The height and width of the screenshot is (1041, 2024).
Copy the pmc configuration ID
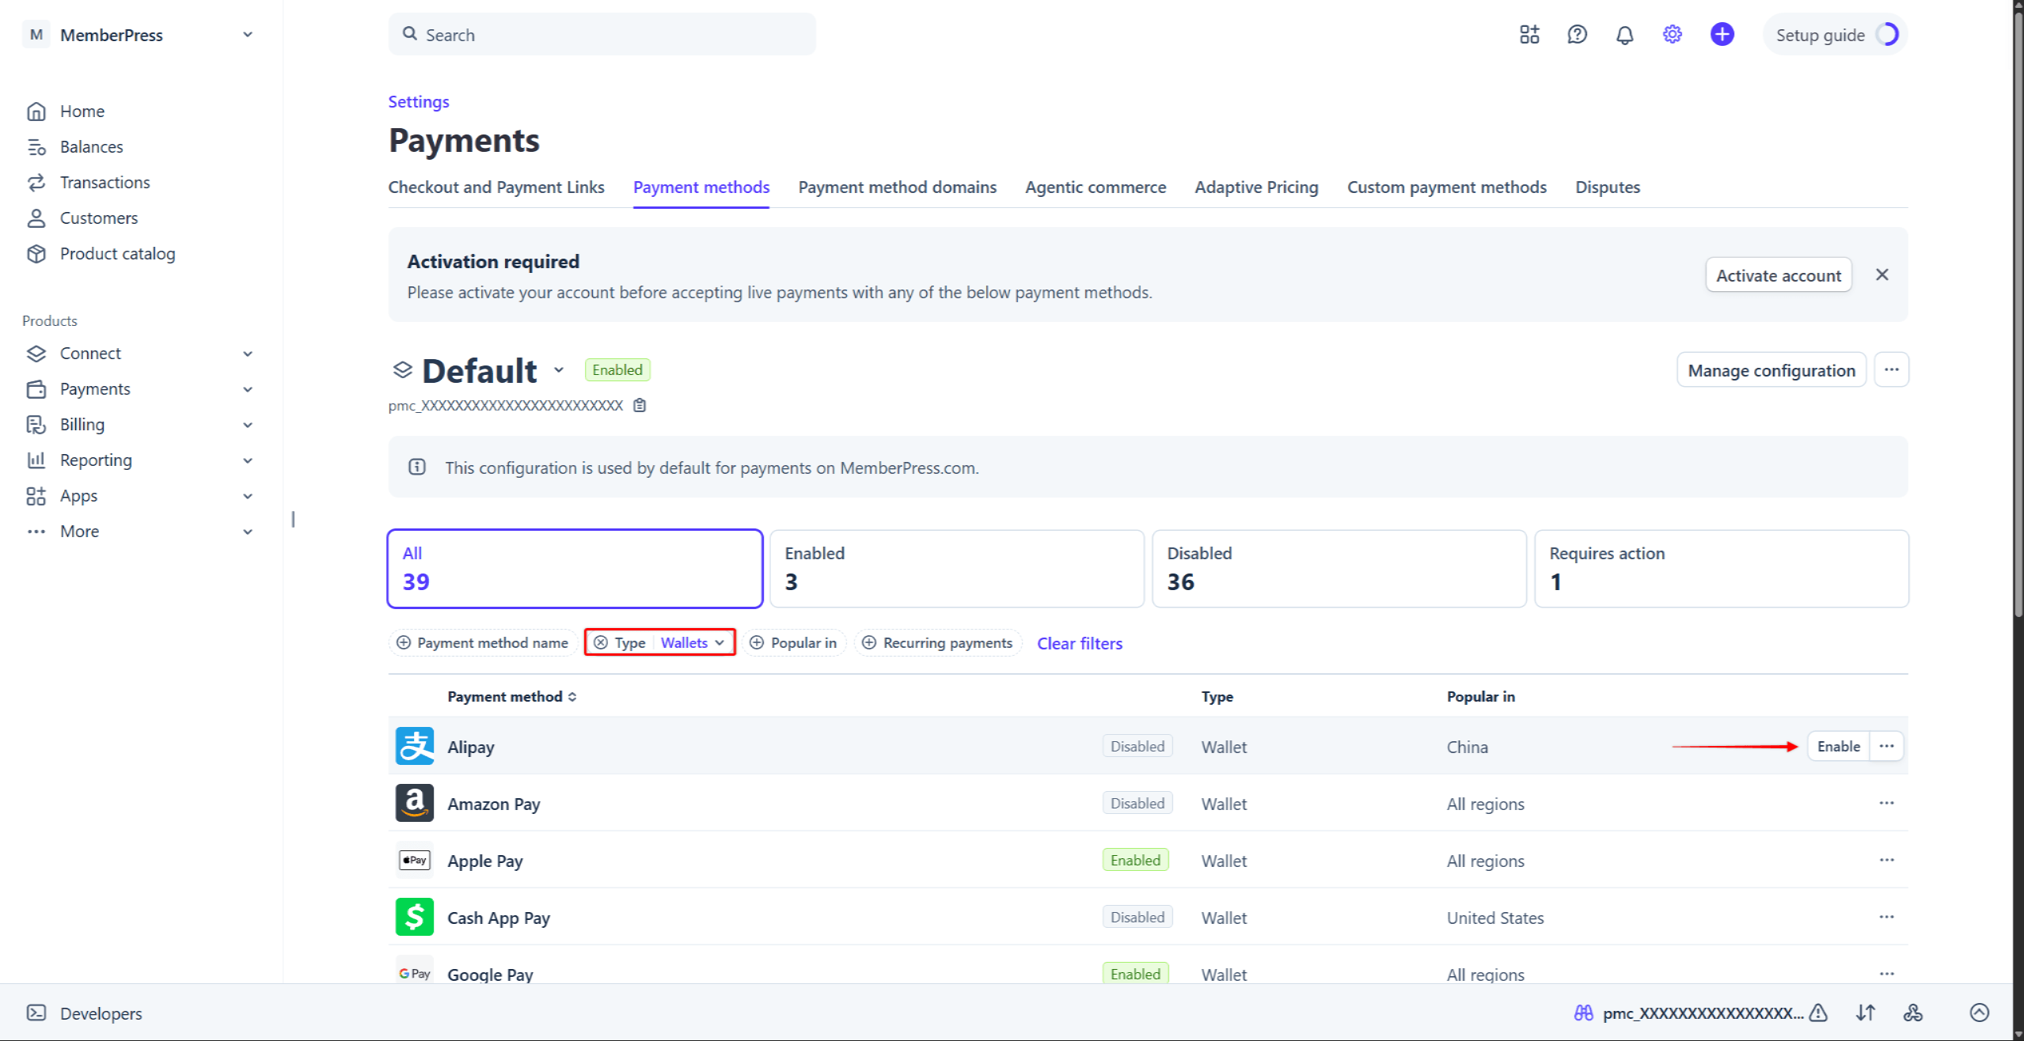(x=640, y=405)
